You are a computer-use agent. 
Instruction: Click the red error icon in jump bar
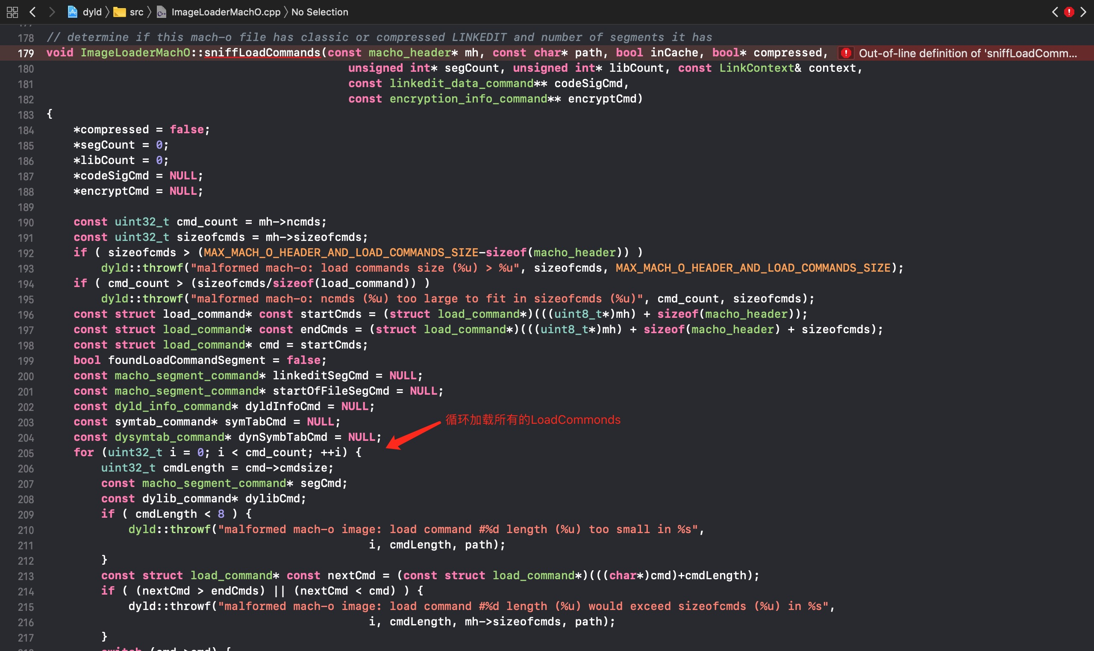pos(1069,12)
